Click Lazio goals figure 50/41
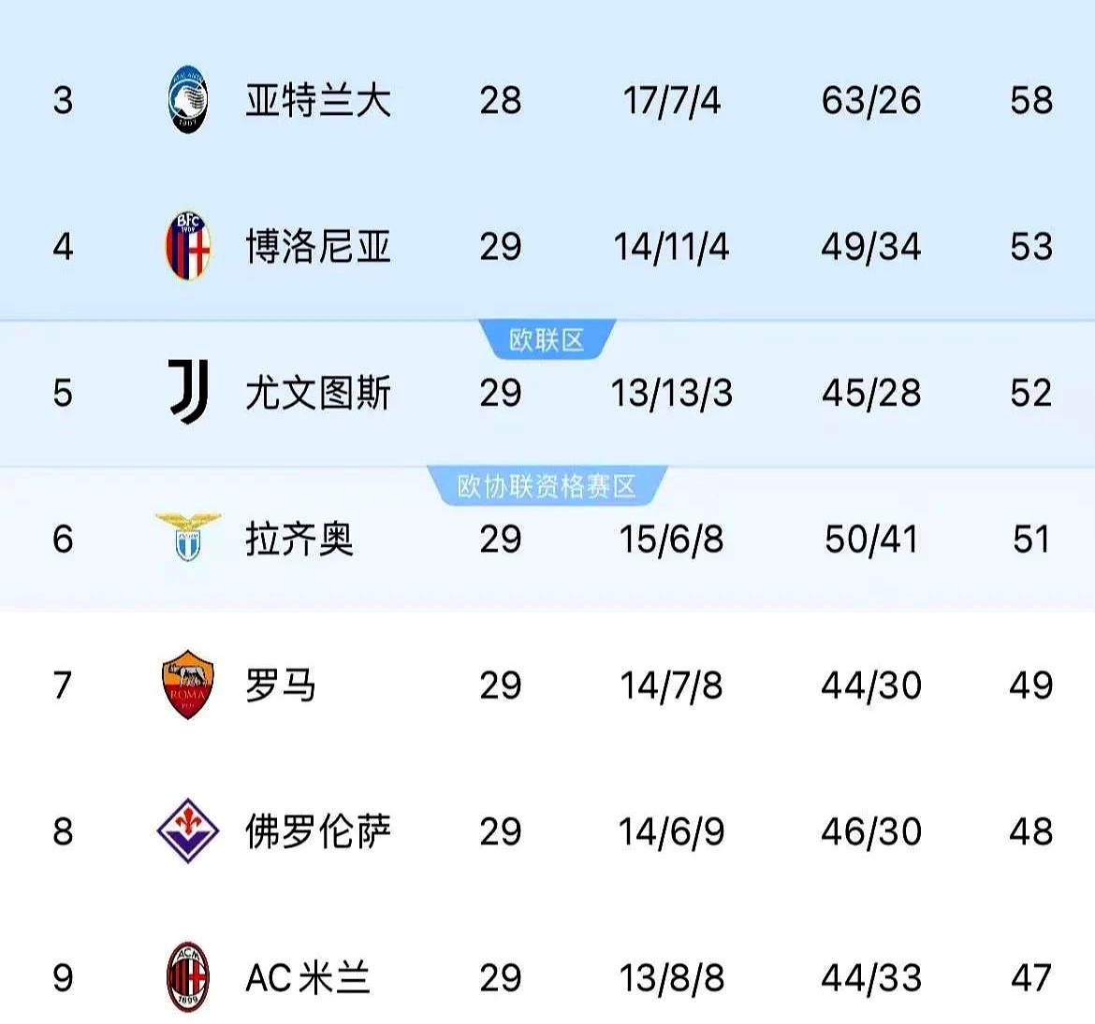Screen dimensions: 1095x1024 coord(870,540)
